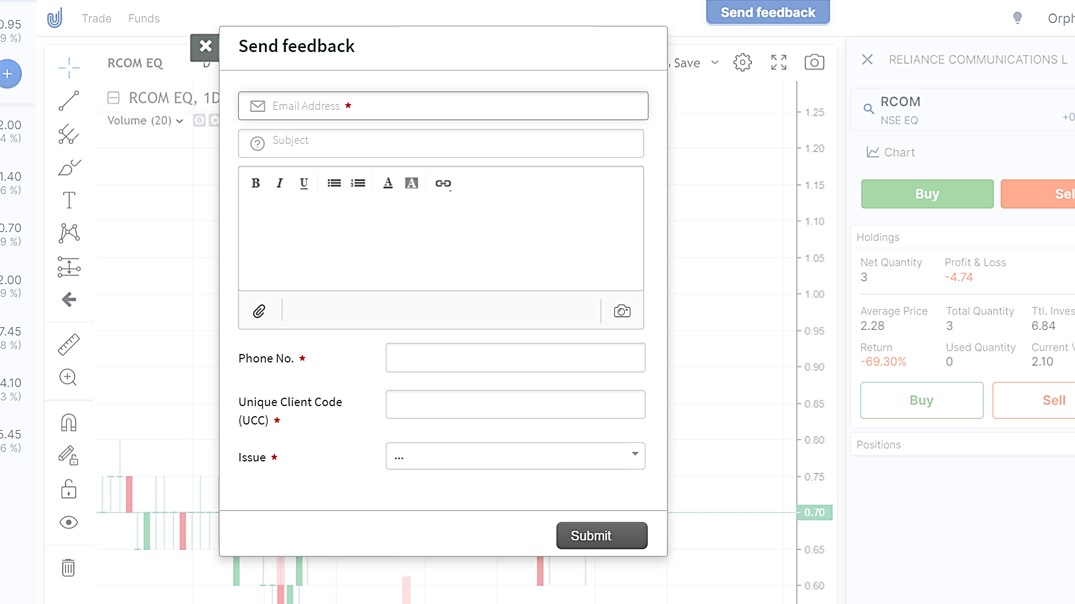This screenshot has width=1075, height=604.
Task: Open the Issue dropdown
Action: (515, 456)
